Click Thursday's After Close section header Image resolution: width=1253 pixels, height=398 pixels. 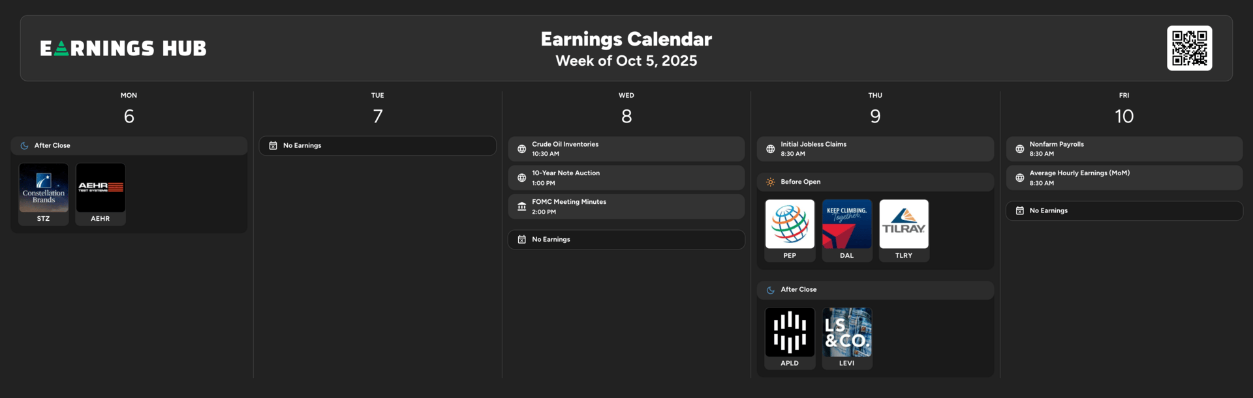click(x=875, y=290)
